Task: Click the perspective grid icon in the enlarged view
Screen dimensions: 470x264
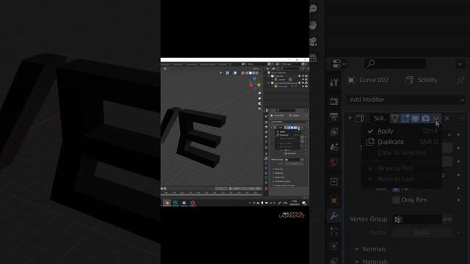Action: (313, 58)
